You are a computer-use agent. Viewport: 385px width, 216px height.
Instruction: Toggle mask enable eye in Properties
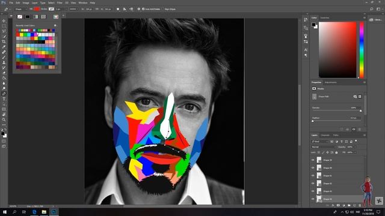tap(354, 130)
